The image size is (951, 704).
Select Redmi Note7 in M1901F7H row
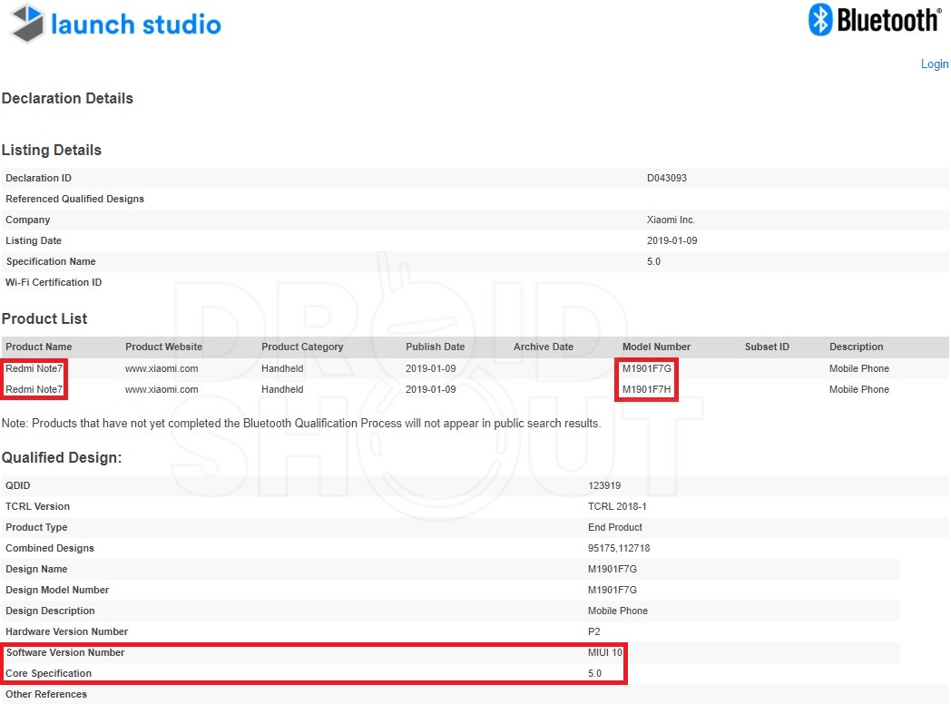click(34, 389)
